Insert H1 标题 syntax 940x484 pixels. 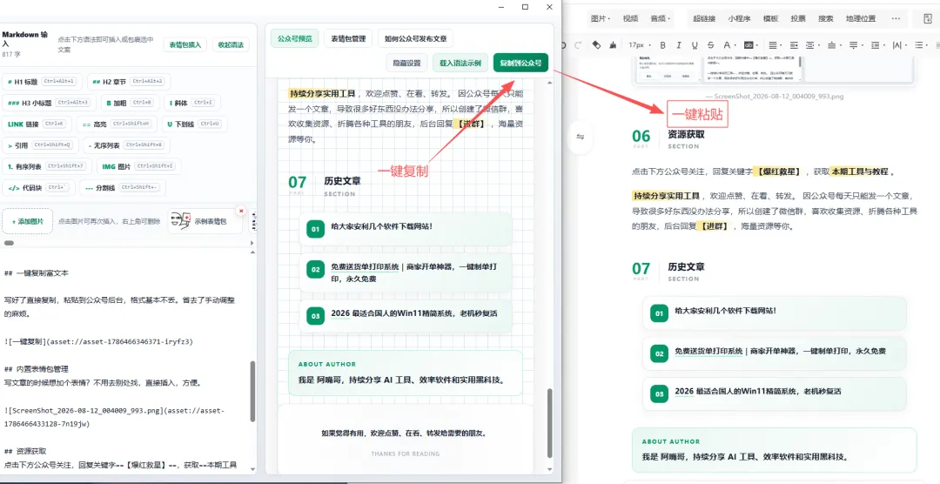pos(42,81)
